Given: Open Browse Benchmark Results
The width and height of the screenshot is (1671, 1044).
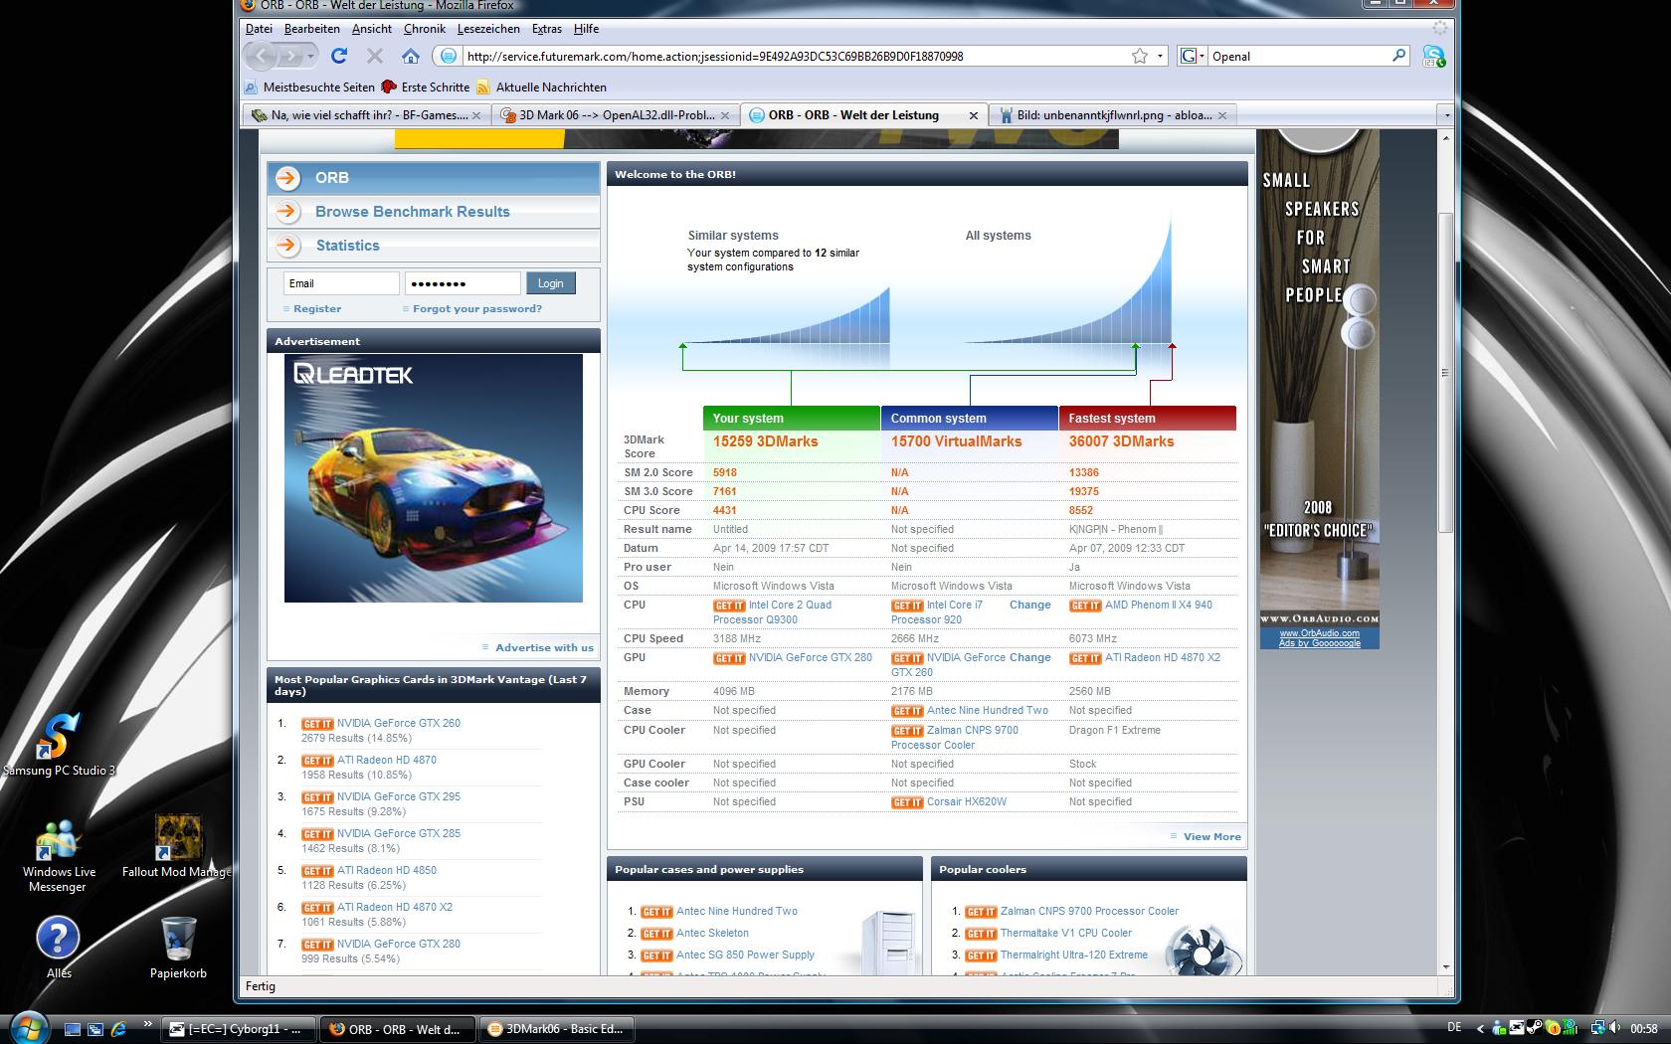Looking at the screenshot, I should 412,212.
